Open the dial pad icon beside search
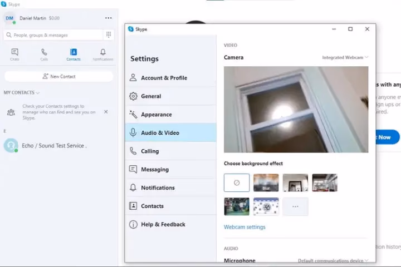 (109, 34)
